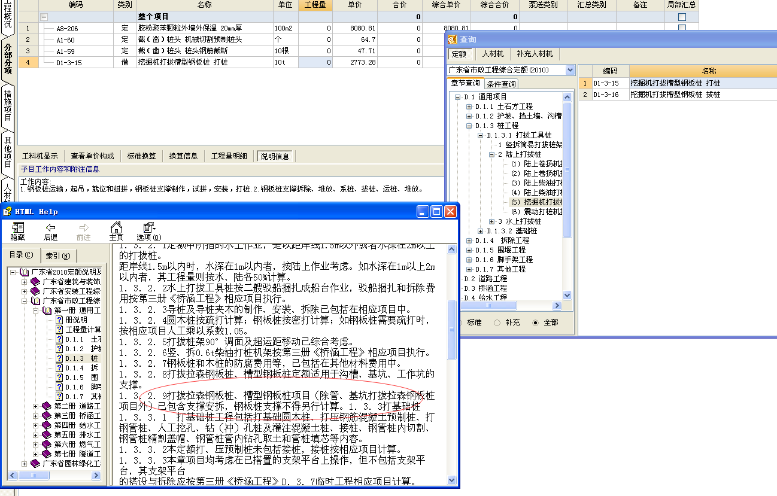Select the 第三册 桥涵工程 book in help tree

72,415
